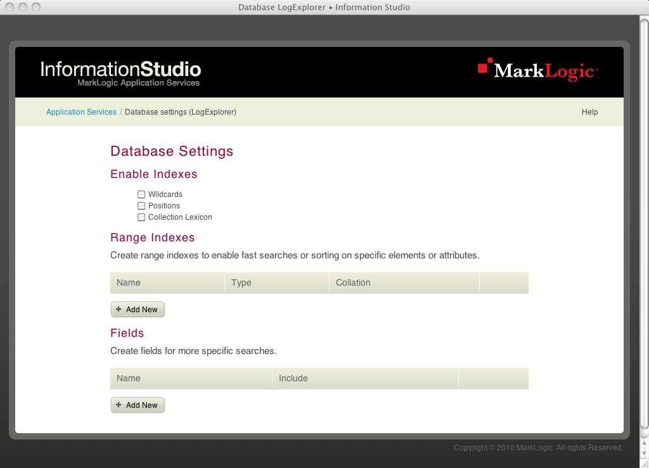
Task: Click the window zoom button
Action: click(x=36, y=7)
